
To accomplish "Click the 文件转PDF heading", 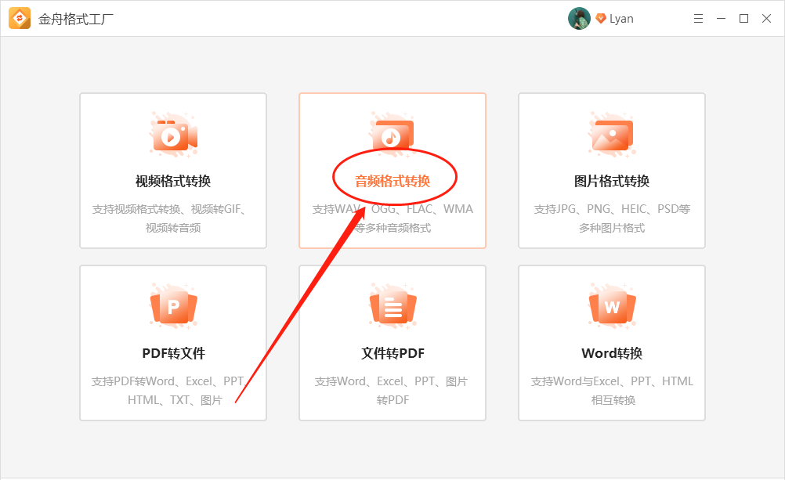I will (392, 353).
